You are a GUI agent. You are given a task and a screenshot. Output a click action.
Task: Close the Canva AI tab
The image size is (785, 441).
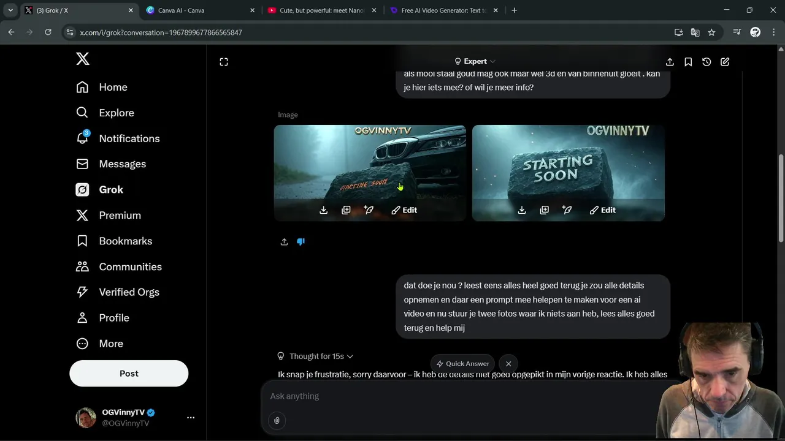click(x=252, y=10)
